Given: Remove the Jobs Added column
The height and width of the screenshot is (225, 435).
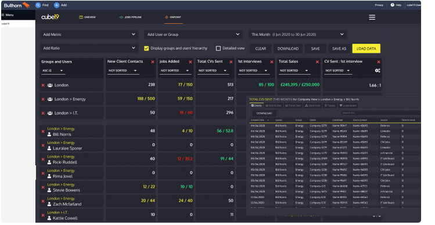Looking at the screenshot, I should point(190,62).
